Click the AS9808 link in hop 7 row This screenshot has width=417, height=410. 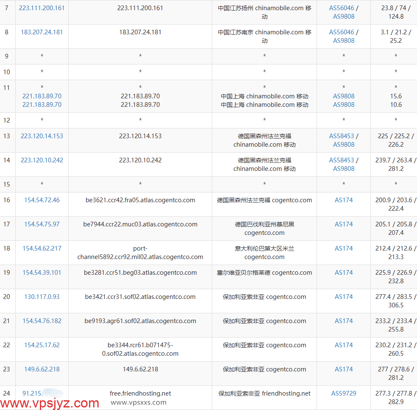click(344, 17)
